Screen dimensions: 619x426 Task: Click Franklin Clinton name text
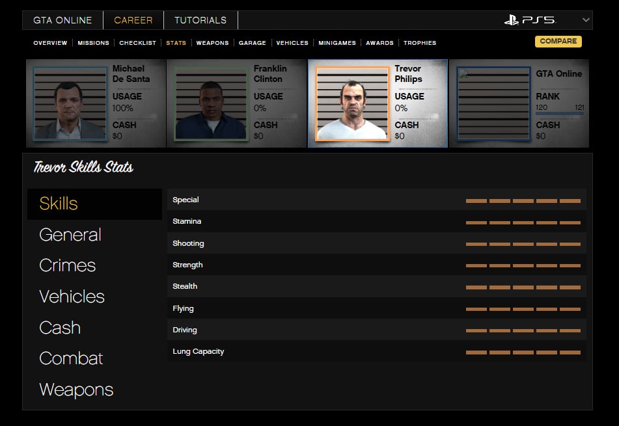point(270,73)
